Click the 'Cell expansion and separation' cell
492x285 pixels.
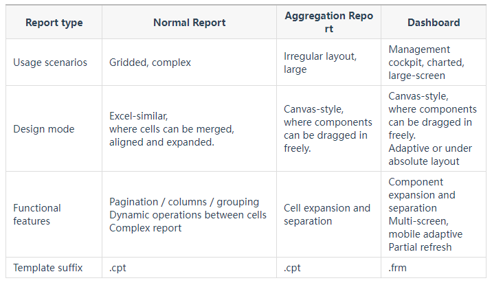click(329, 214)
